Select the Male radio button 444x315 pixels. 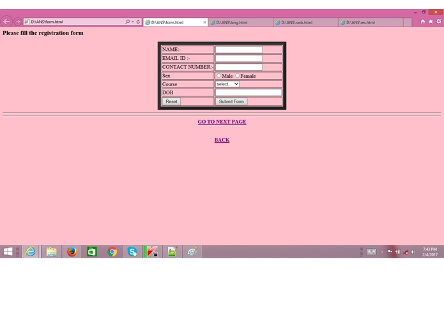[x=219, y=76]
